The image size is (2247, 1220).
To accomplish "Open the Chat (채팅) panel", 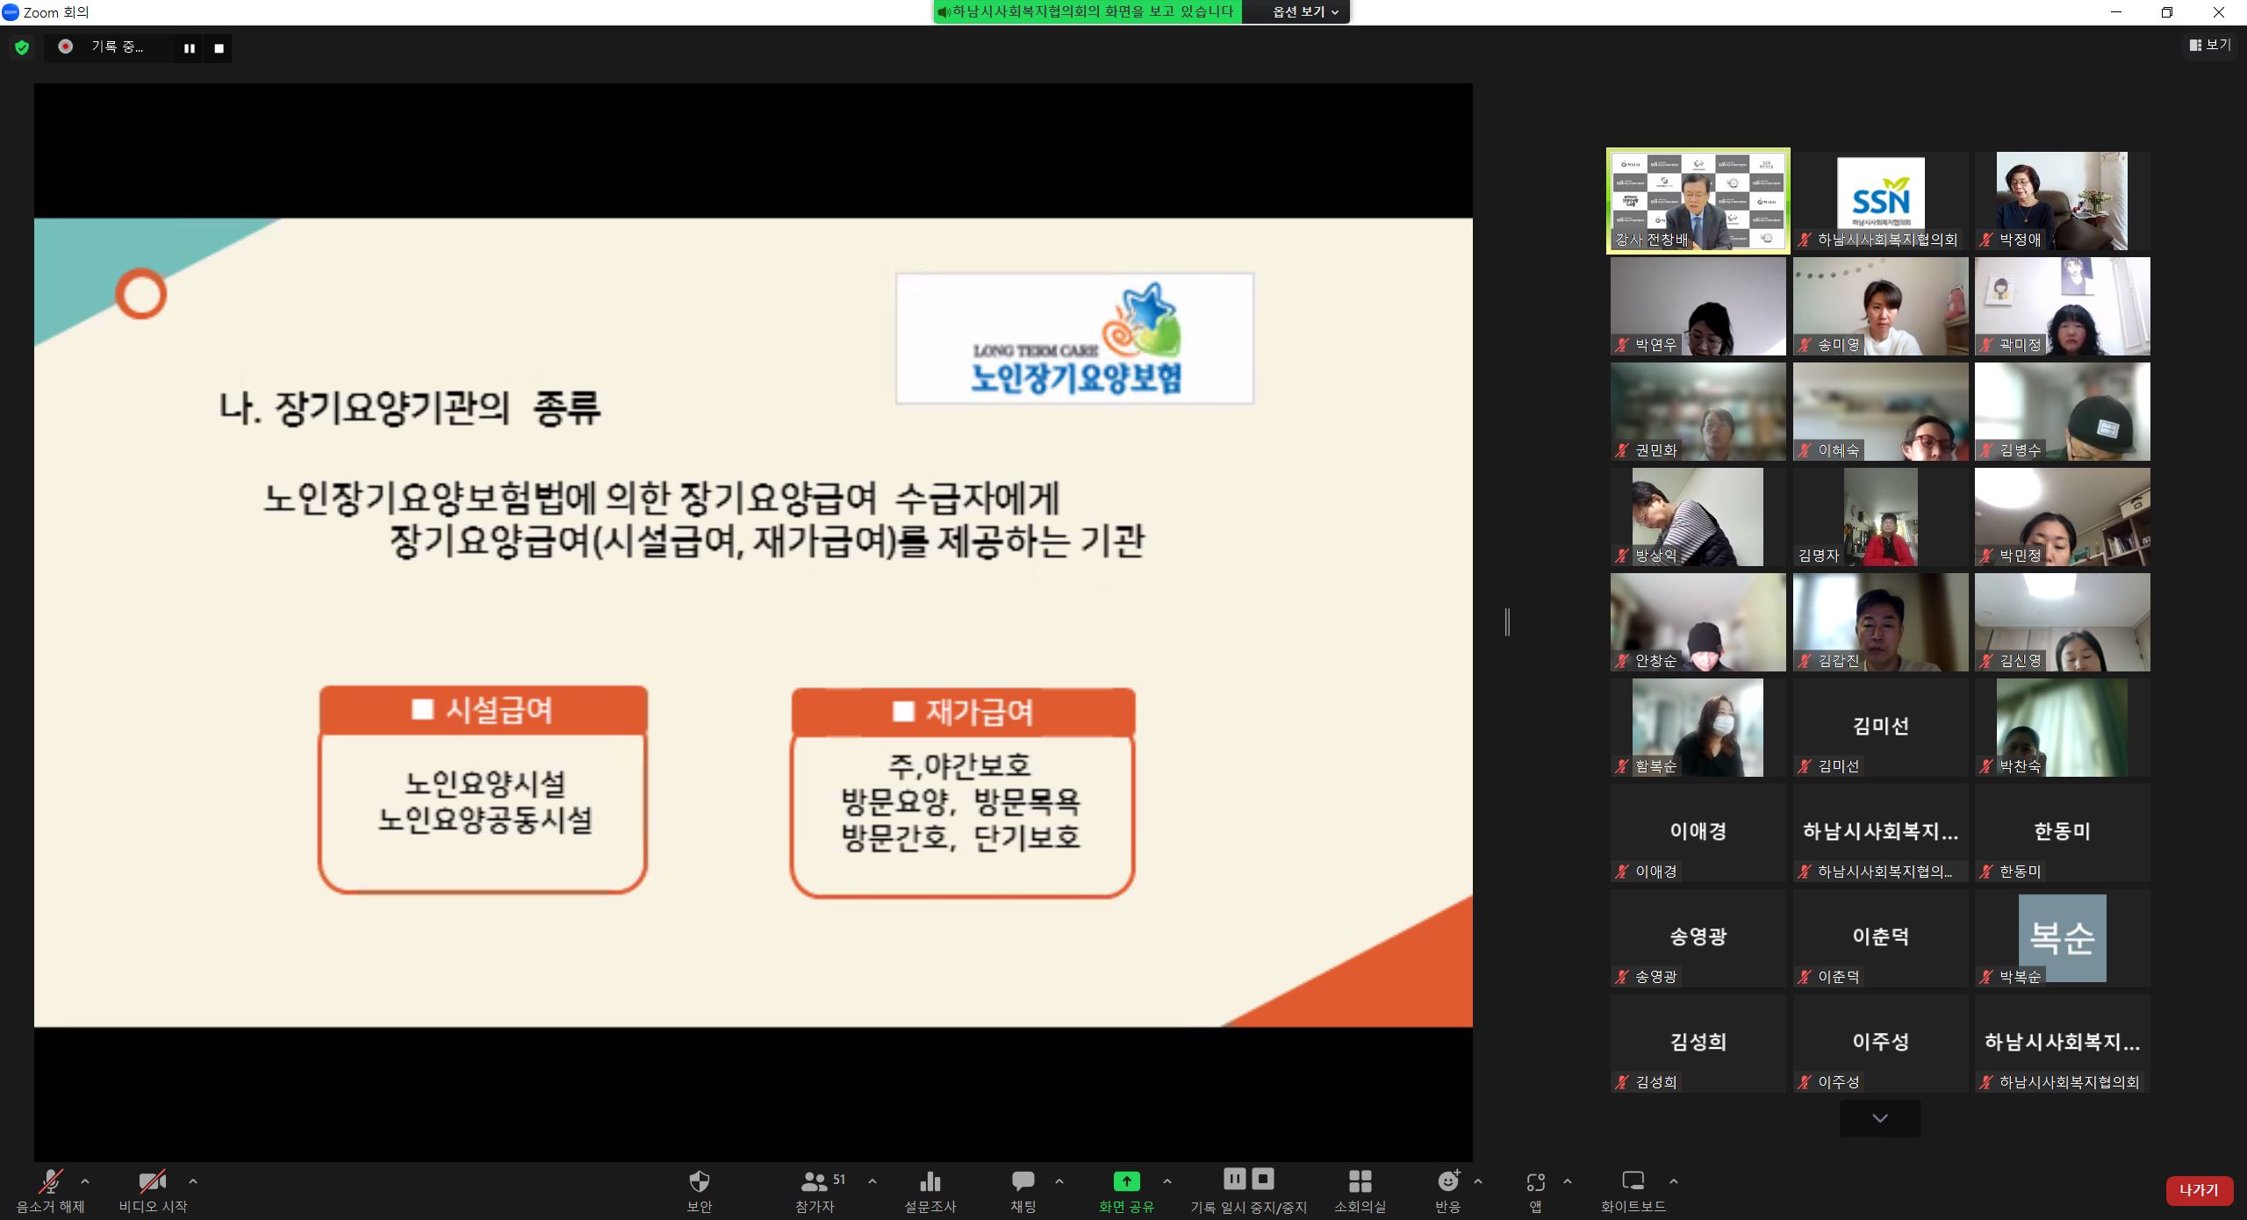I will (x=1023, y=1181).
